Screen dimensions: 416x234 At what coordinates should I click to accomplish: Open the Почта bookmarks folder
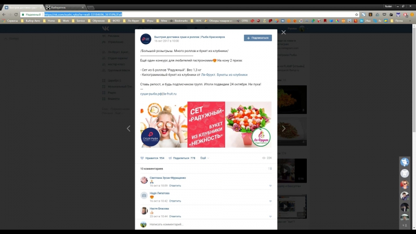coord(397,21)
